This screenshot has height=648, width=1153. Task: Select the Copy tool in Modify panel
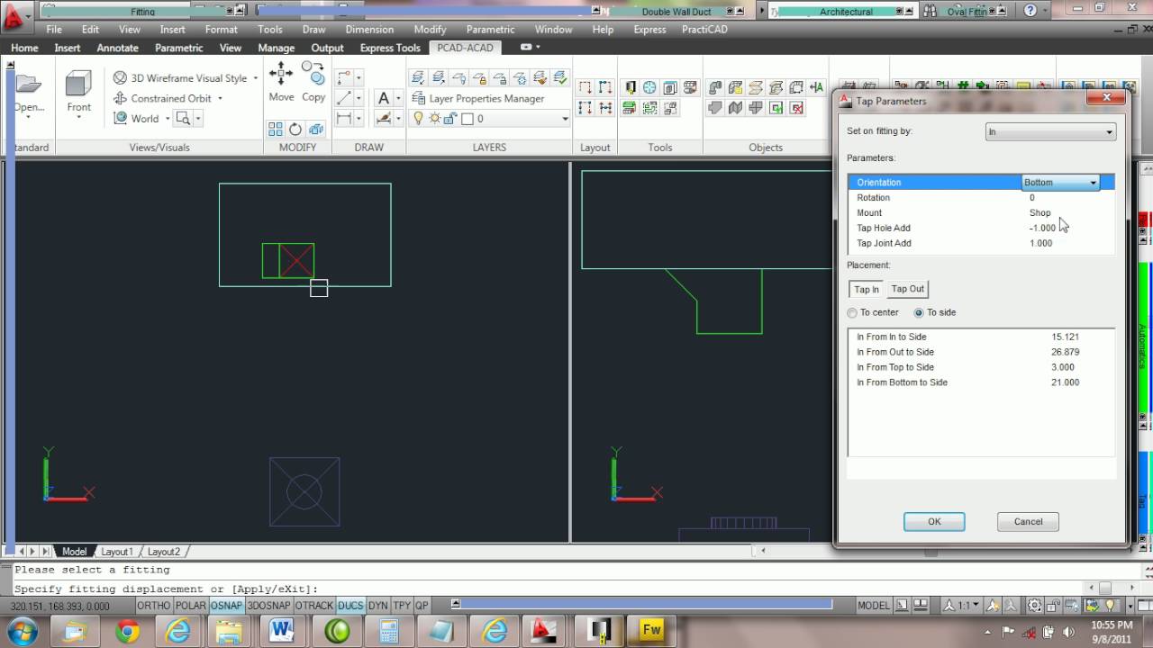pos(313,82)
